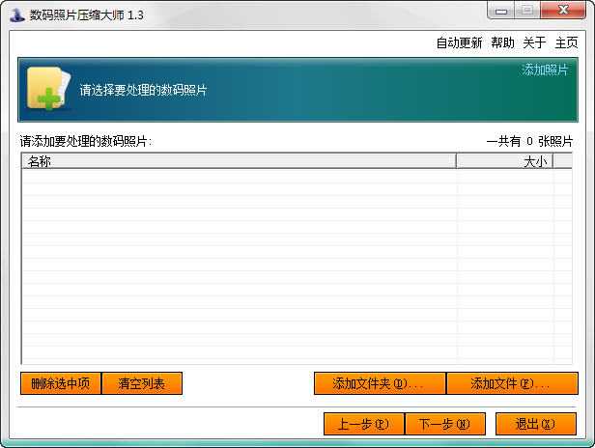Click the 删除选中项 button
Image resolution: width=595 pixels, height=448 pixels.
tap(61, 383)
